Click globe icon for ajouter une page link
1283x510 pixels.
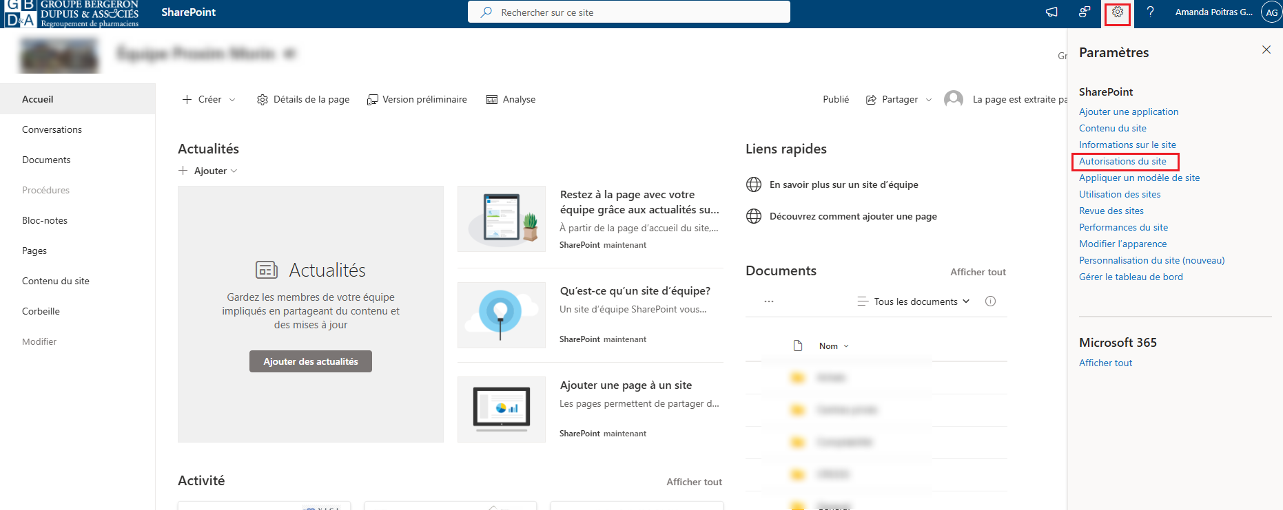[x=754, y=216]
